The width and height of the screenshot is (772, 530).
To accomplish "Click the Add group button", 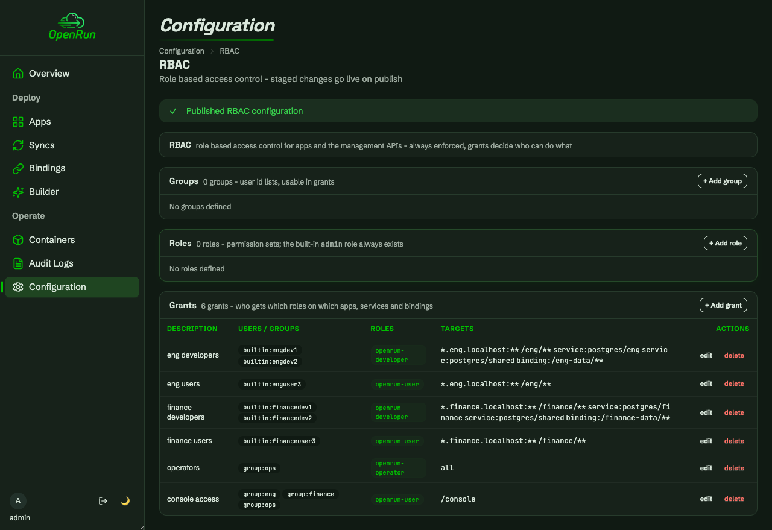I will (x=723, y=181).
